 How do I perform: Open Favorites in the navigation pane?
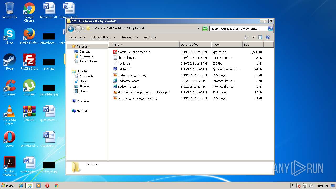(x=83, y=46)
